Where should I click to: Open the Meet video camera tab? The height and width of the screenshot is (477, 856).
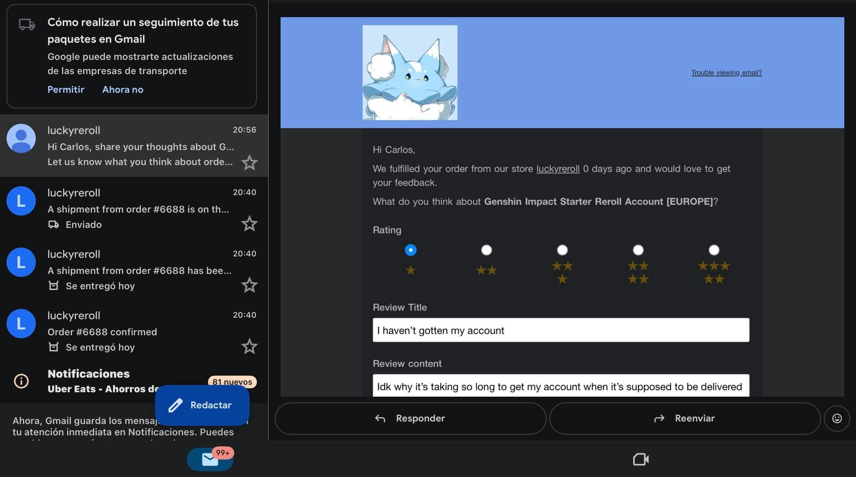[x=640, y=459]
